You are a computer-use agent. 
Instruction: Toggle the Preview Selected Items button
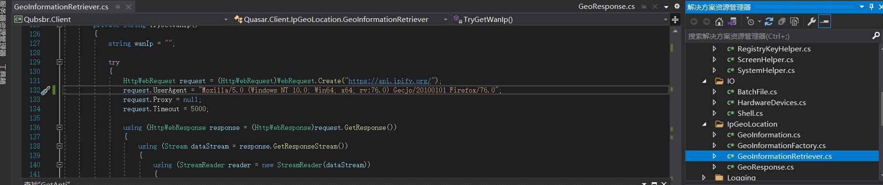(824, 21)
